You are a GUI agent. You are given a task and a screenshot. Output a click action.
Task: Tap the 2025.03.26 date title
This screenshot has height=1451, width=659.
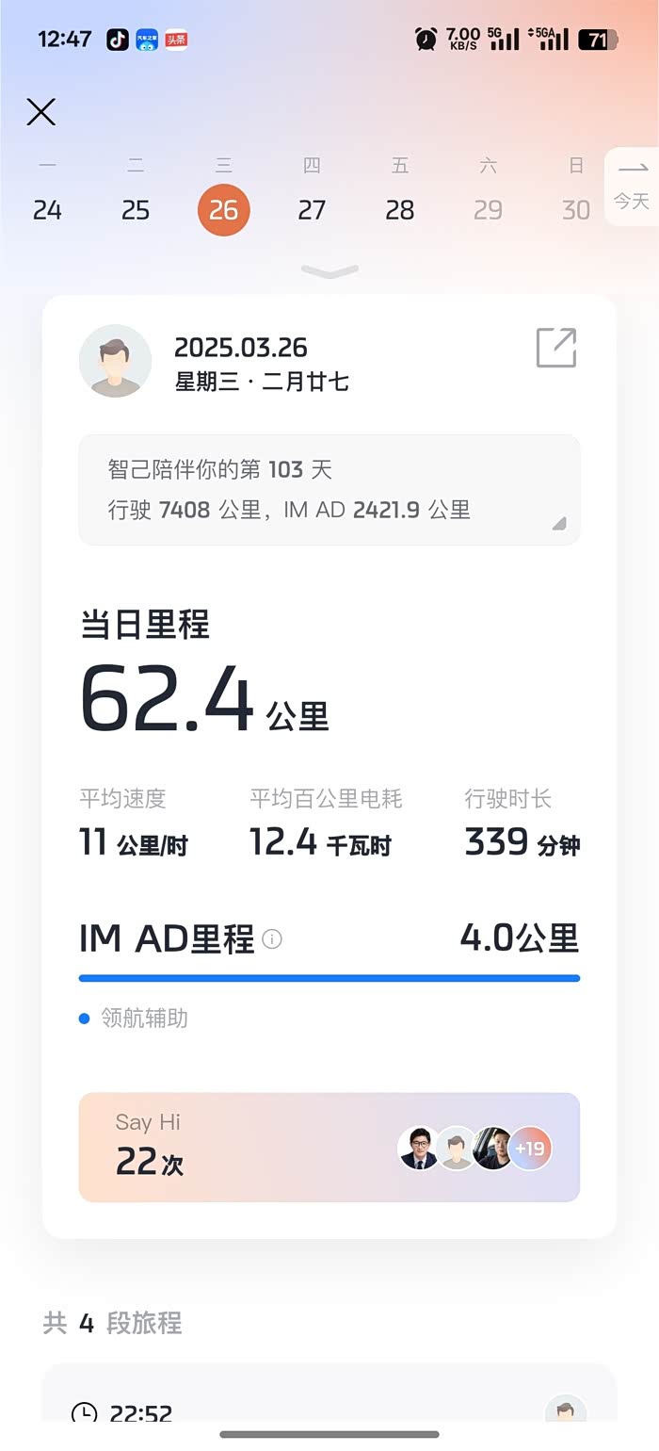241,347
